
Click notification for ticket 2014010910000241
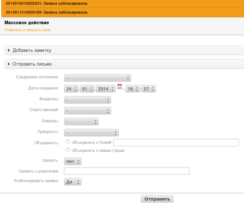[x=122, y=4]
